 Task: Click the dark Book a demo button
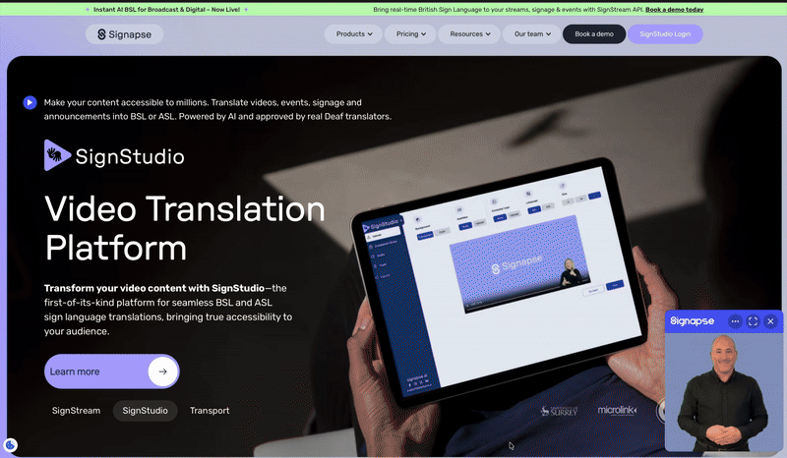pos(594,34)
